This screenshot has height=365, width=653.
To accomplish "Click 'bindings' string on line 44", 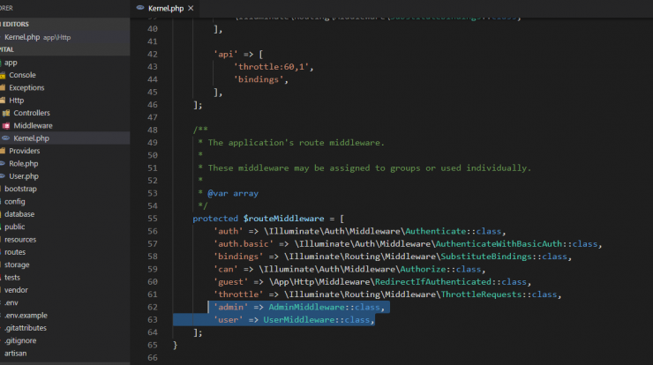I will [259, 79].
